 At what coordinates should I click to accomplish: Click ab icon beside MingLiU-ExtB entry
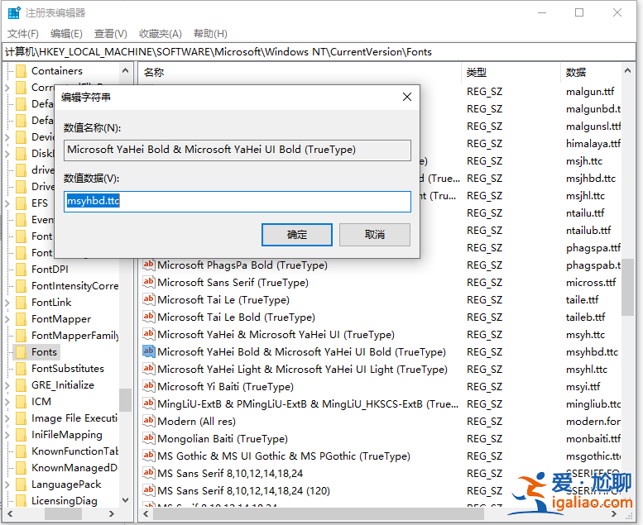click(148, 403)
